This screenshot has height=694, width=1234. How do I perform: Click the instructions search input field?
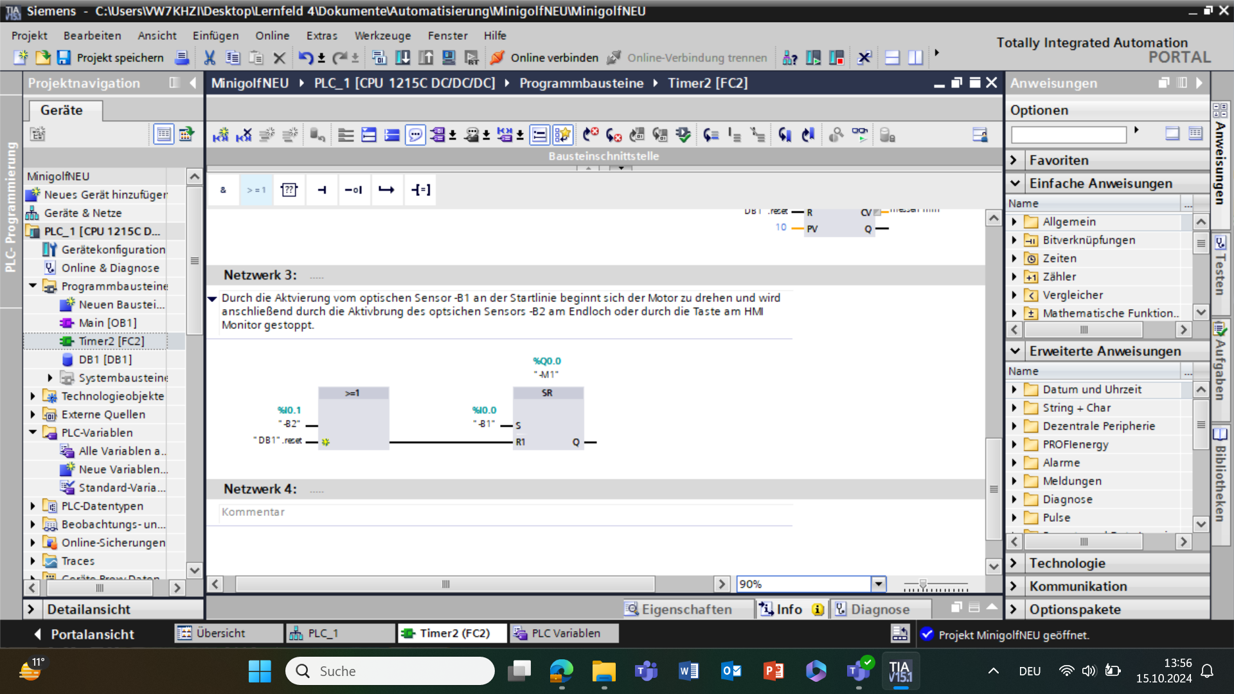pyautogui.click(x=1068, y=134)
